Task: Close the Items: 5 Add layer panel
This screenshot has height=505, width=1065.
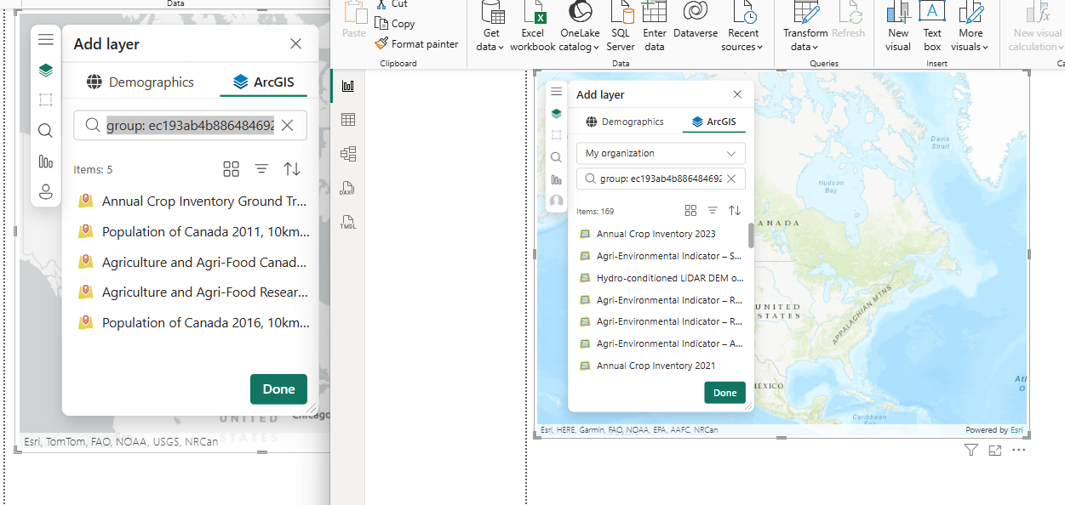Action: (295, 43)
